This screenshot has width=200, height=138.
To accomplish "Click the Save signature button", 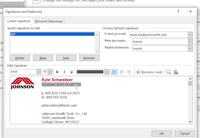I will (x=66, y=58).
